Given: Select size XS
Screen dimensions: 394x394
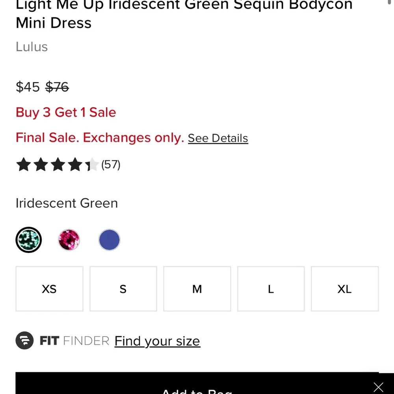Looking at the screenshot, I should [x=49, y=289].
